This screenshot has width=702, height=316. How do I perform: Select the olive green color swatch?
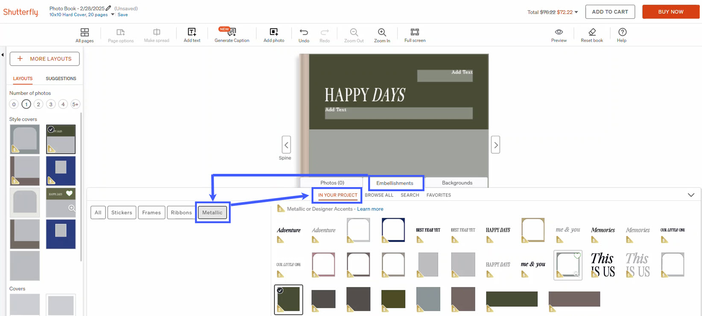pos(393,299)
